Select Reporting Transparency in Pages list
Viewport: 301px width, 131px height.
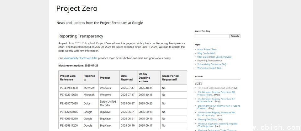point(209,61)
